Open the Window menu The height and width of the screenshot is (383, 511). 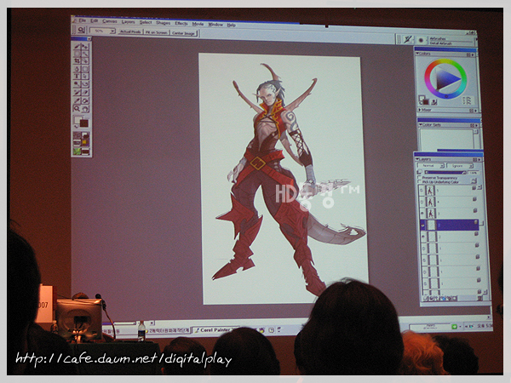(x=215, y=25)
